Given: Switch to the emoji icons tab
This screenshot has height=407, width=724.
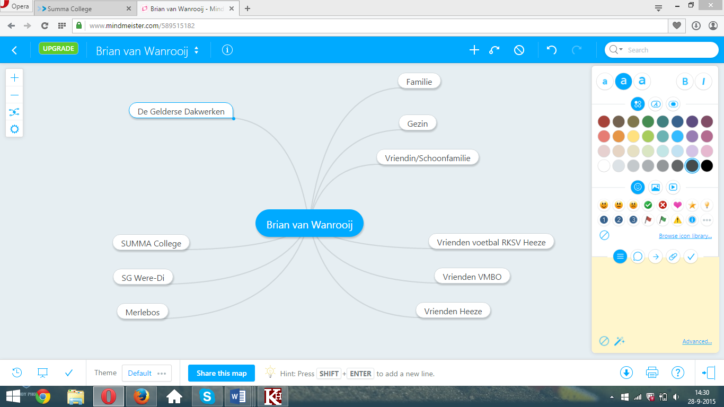Looking at the screenshot, I should [x=638, y=187].
